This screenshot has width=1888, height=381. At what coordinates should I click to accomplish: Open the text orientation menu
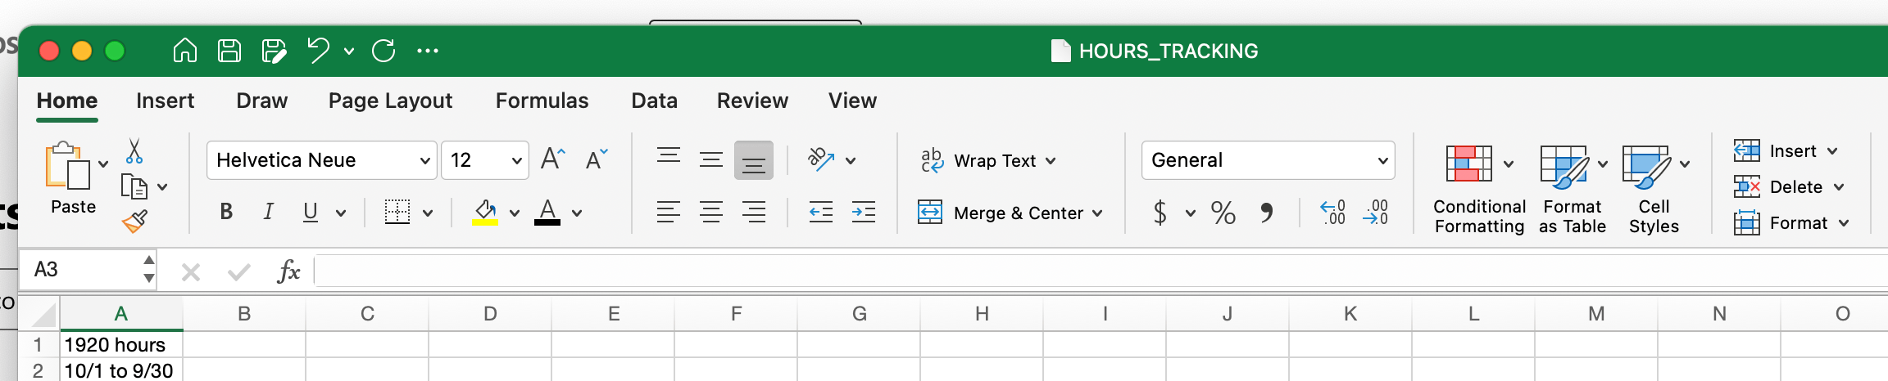tap(831, 160)
